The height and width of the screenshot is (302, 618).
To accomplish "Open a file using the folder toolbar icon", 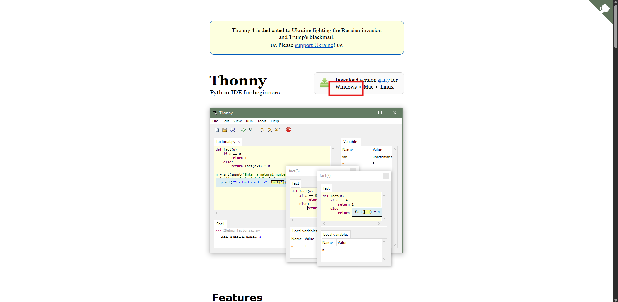I will point(225,130).
